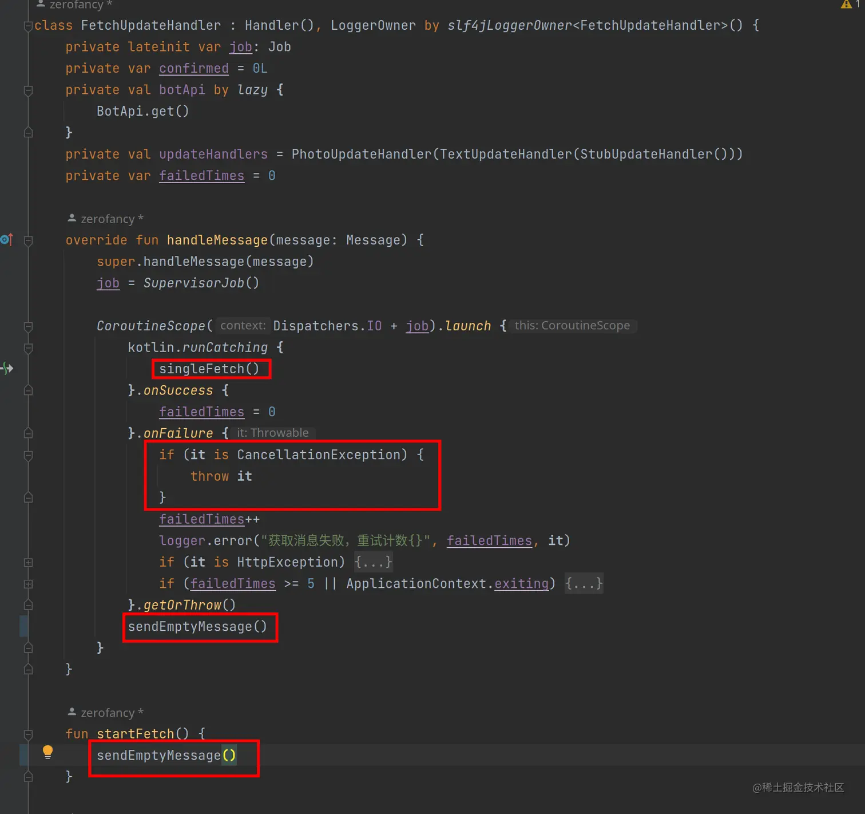This screenshot has height=814, width=865.
Task: Click ApplicationContext.exiting reference
Action: (447, 583)
